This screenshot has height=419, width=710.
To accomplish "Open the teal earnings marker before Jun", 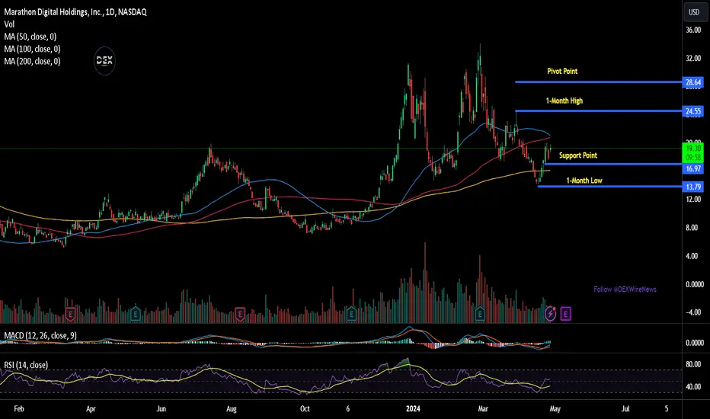I will 136,313.
